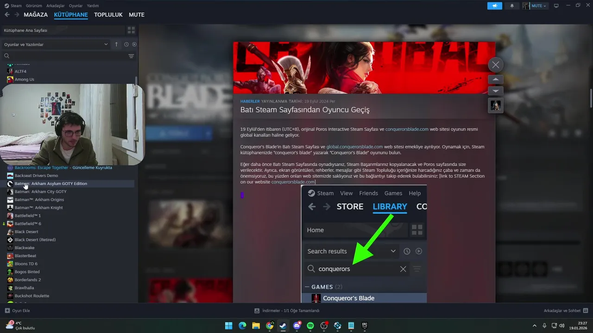The height and width of the screenshot is (333, 593).
Task: Enter Big Picture mode icon
Action: click(556, 6)
